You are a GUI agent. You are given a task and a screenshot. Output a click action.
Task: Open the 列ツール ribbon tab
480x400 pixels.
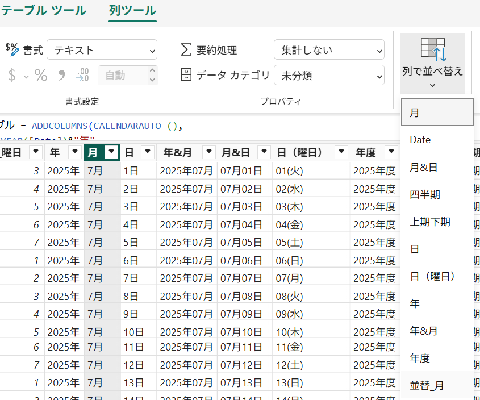(x=132, y=11)
